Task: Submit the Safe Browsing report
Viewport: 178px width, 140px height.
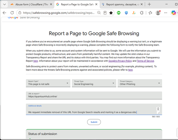Action: tap(94, 122)
